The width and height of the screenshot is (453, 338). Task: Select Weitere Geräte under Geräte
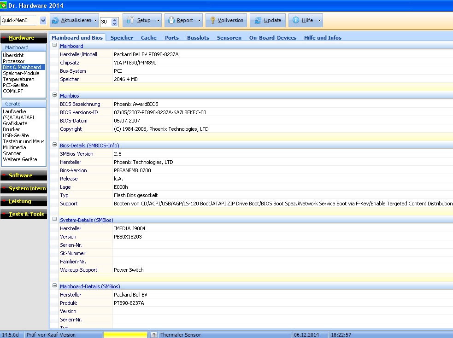pyautogui.click(x=20, y=159)
